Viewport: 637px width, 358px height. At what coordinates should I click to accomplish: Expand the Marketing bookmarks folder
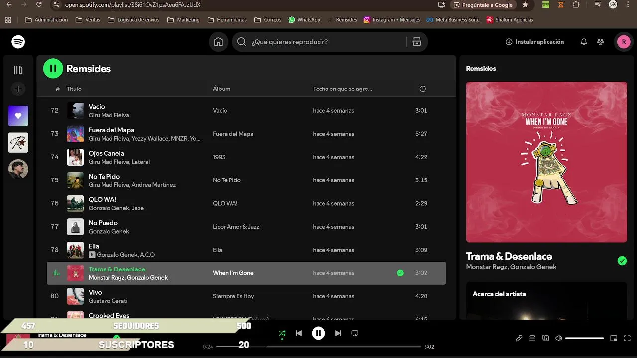point(183,20)
